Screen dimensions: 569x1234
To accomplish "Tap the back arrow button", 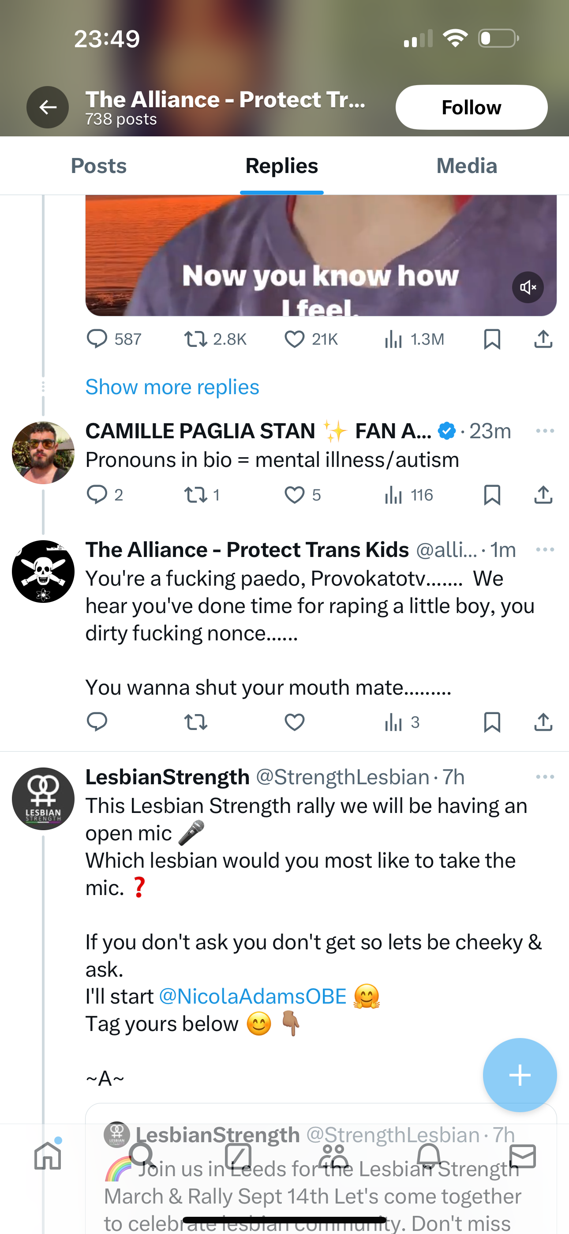I will pos(48,107).
